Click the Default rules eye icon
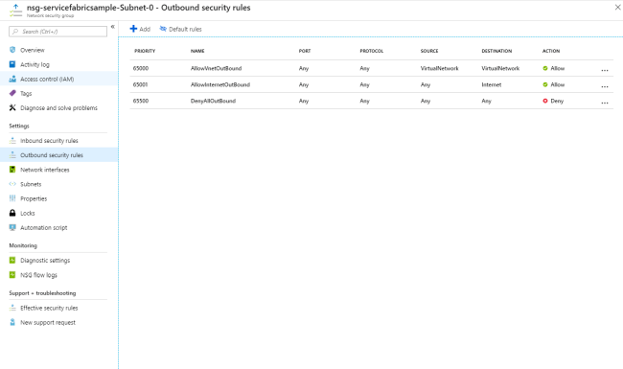 [163, 29]
